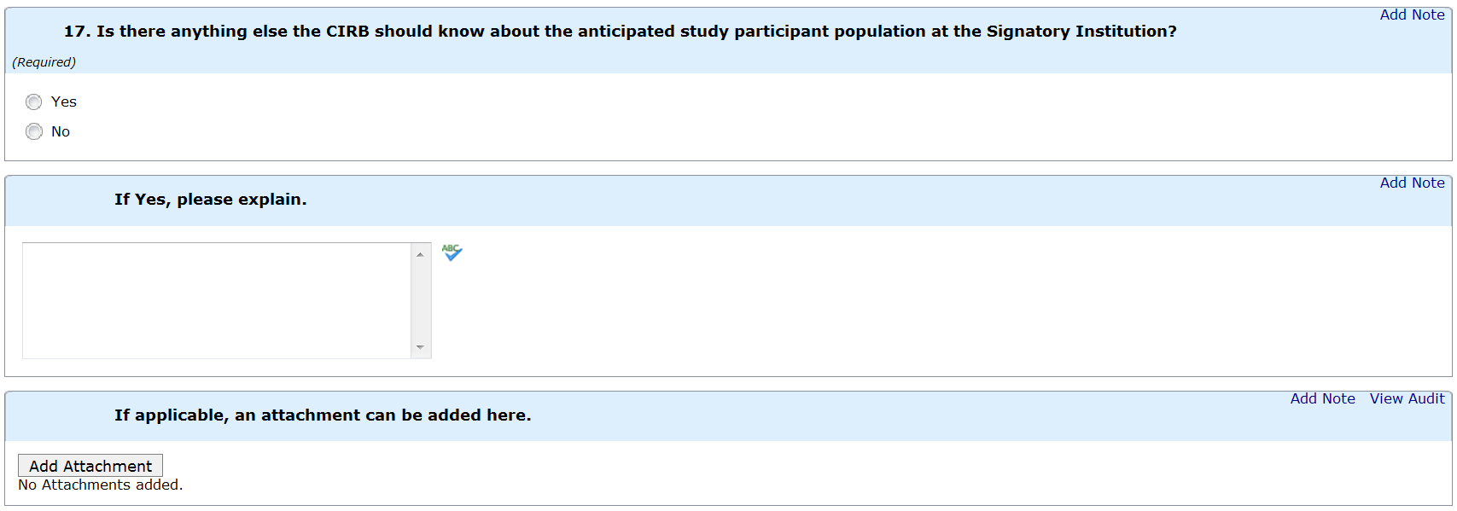Click the ABC spell check icon

tap(452, 253)
